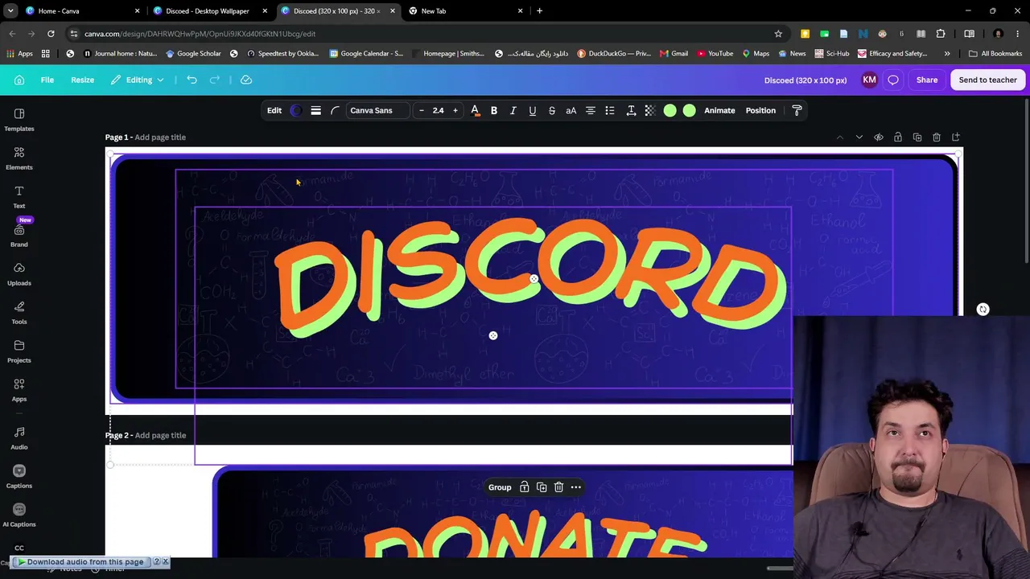Screen dimensions: 1030x579
Task: Open the Elements panel
Action: tap(19, 158)
